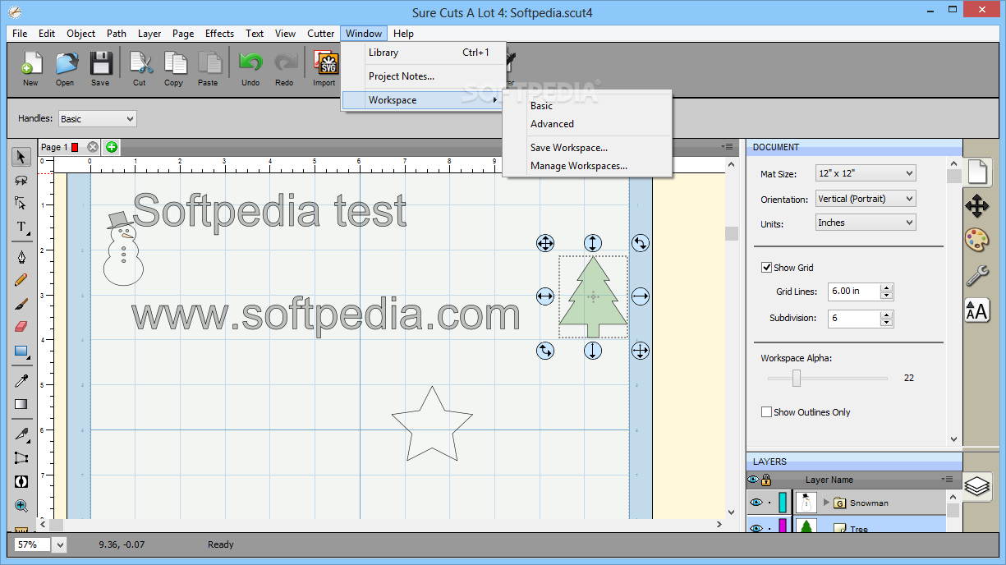Image resolution: width=1006 pixels, height=565 pixels.
Task: Open the canvas tab options menu icon
Action: tap(728, 146)
